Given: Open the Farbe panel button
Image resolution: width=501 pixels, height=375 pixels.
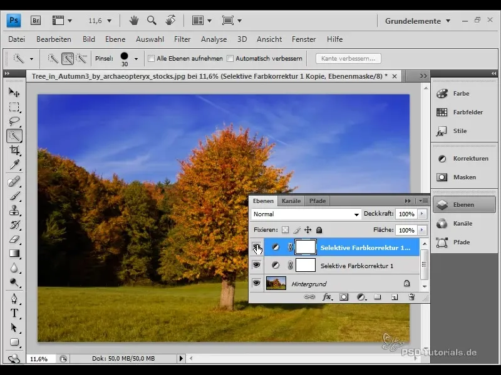Looking at the screenshot, I should tap(464, 93).
